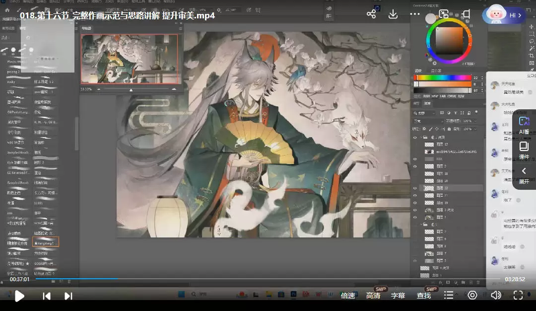Open the three-dot more options menu

pos(414,14)
